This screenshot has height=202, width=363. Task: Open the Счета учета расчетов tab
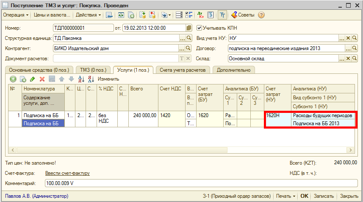pyautogui.click(x=183, y=70)
